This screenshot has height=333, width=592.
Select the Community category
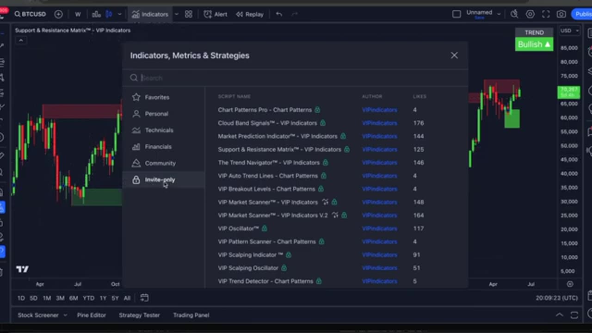click(x=163, y=163)
